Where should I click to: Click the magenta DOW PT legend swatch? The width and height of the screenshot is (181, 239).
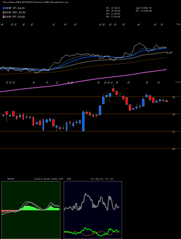coord(4,17)
